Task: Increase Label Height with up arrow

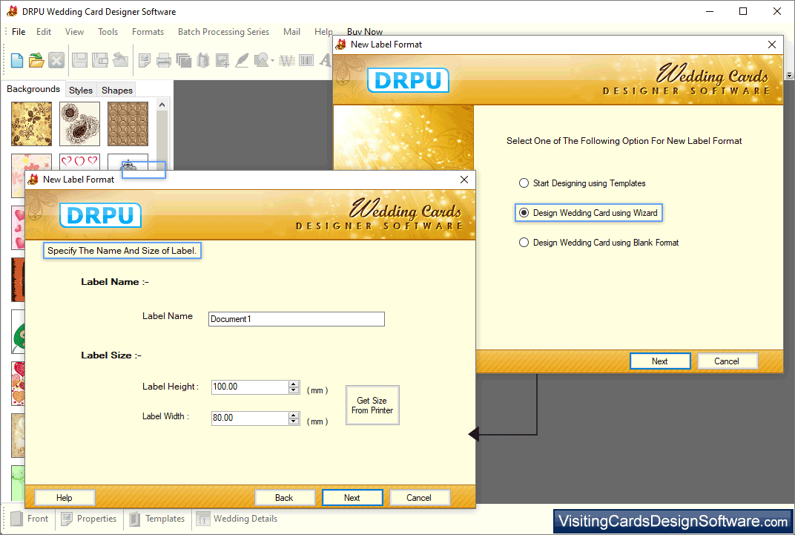Action: (x=294, y=384)
